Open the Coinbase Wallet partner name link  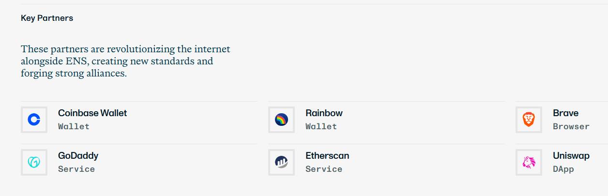pos(92,113)
